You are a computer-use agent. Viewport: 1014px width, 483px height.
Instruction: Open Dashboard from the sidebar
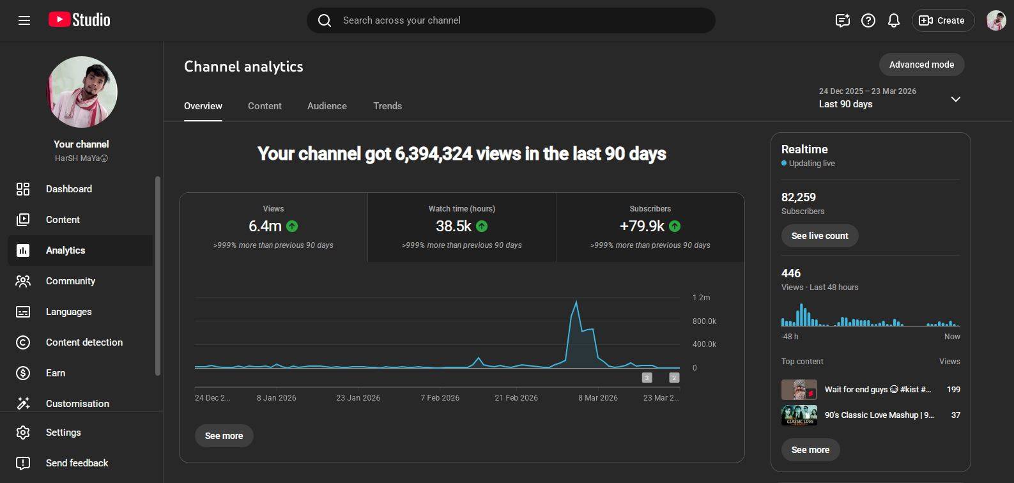tap(68, 189)
